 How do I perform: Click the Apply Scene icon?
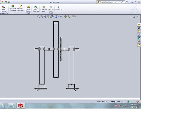(x=69, y=17)
